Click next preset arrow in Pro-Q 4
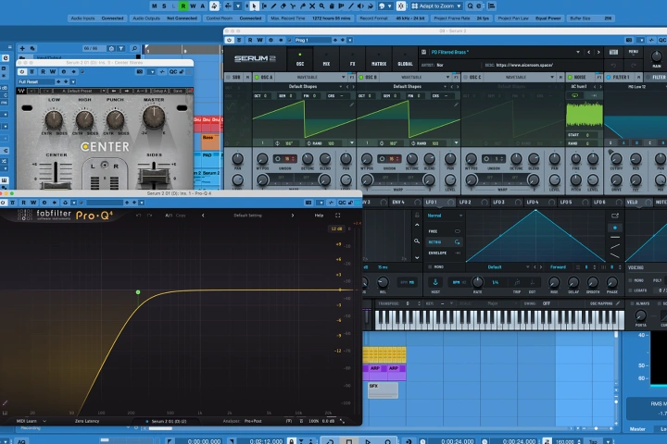This screenshot has width=667, height=444. pyautogui.click(x=292, y=216)
